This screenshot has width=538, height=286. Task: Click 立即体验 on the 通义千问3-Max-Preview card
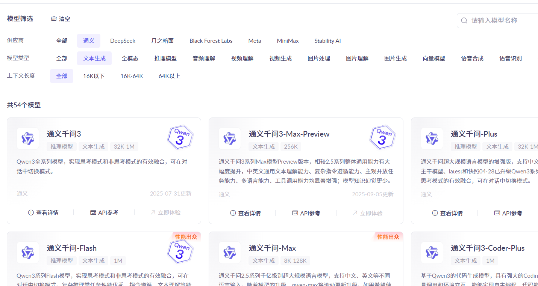tap(367, 213)
